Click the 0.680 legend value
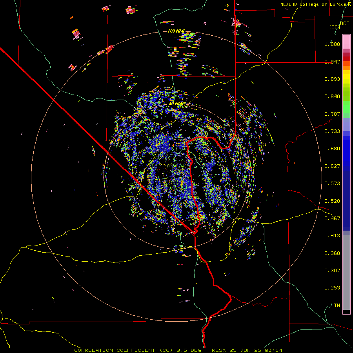 coord(332,148)
